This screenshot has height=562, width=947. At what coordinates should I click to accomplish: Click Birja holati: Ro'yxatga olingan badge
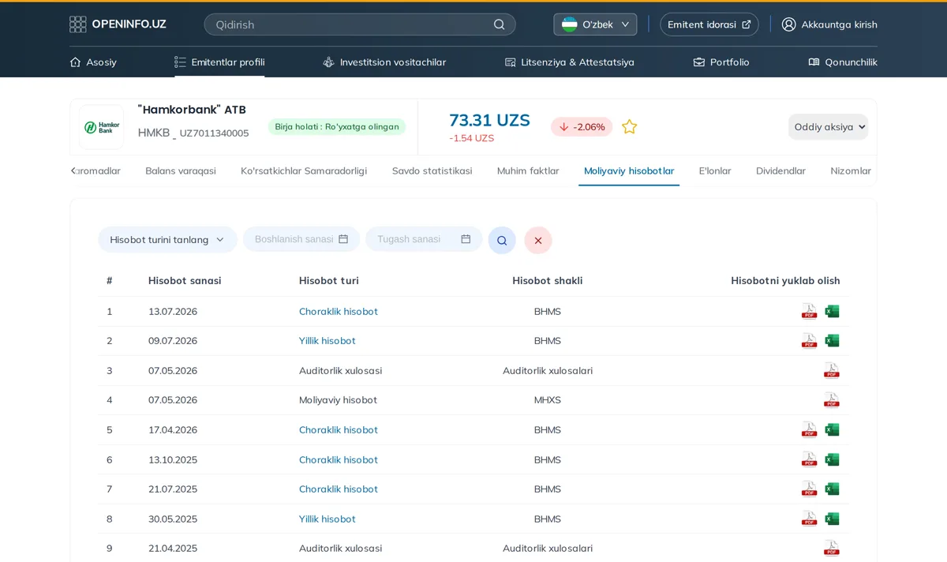click(x=337, y=126)
